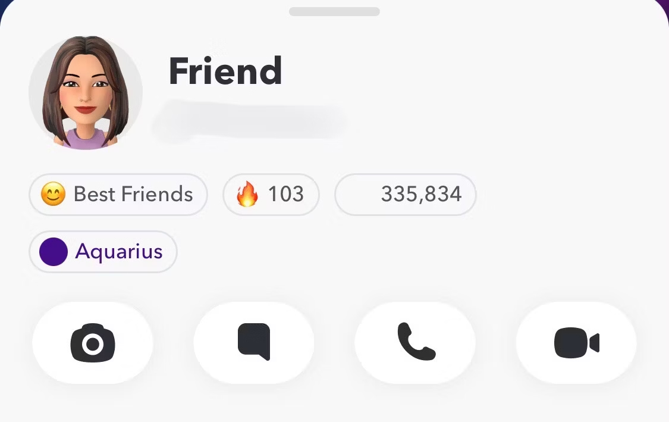Tap the smiling face emoji
This screenshot has height=422, width=669.
(x=54, y=194)
